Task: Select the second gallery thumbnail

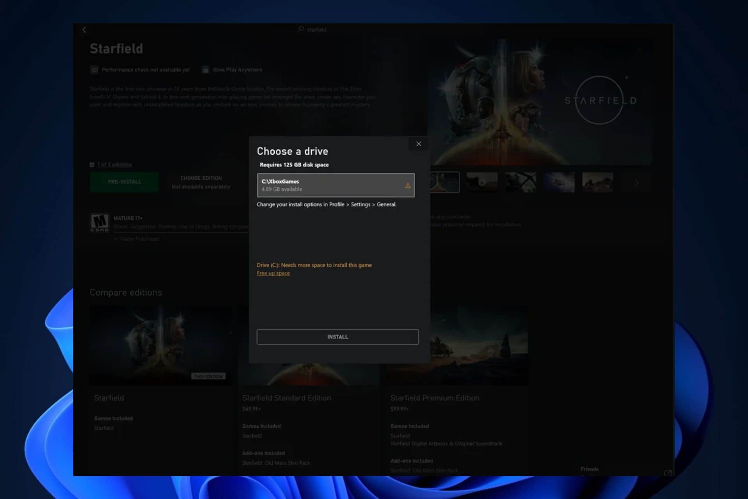Action: coord(482,182)
